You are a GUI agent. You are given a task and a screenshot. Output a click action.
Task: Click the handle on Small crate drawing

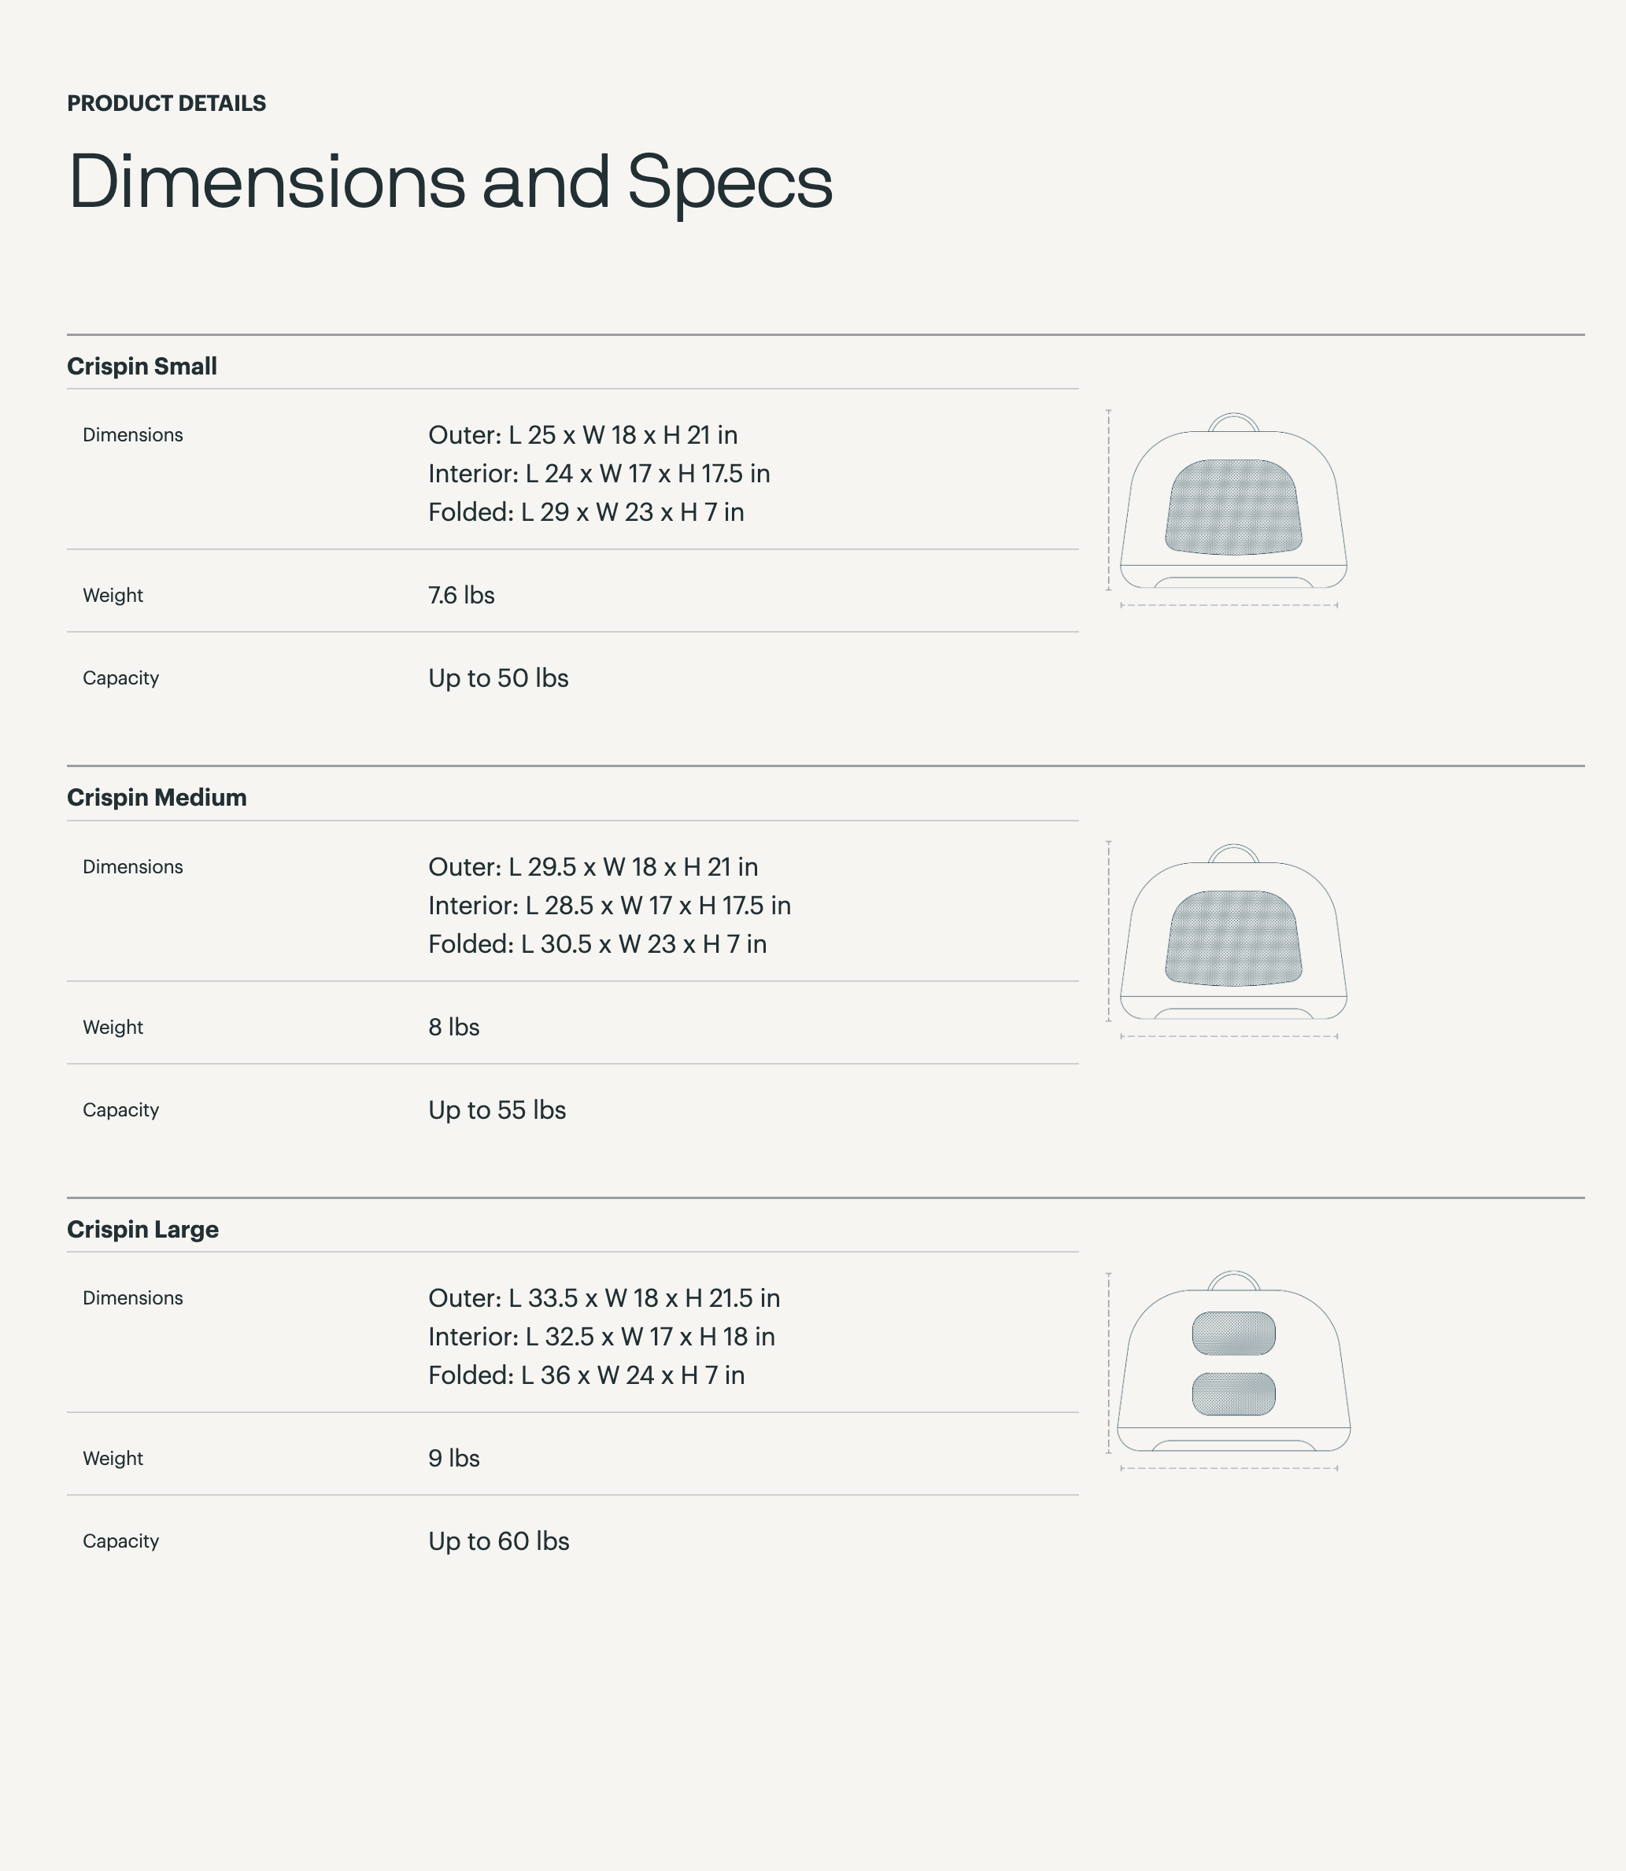tap(1233, 418)
